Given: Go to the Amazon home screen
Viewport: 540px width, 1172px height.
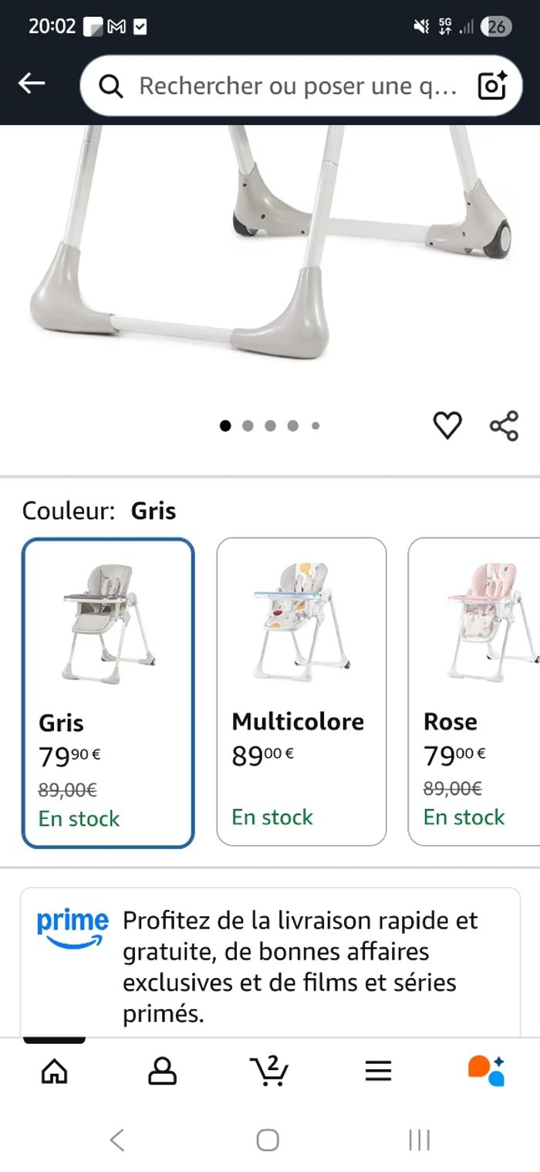Looking at the screenshot, I should tap(54, 1070).
